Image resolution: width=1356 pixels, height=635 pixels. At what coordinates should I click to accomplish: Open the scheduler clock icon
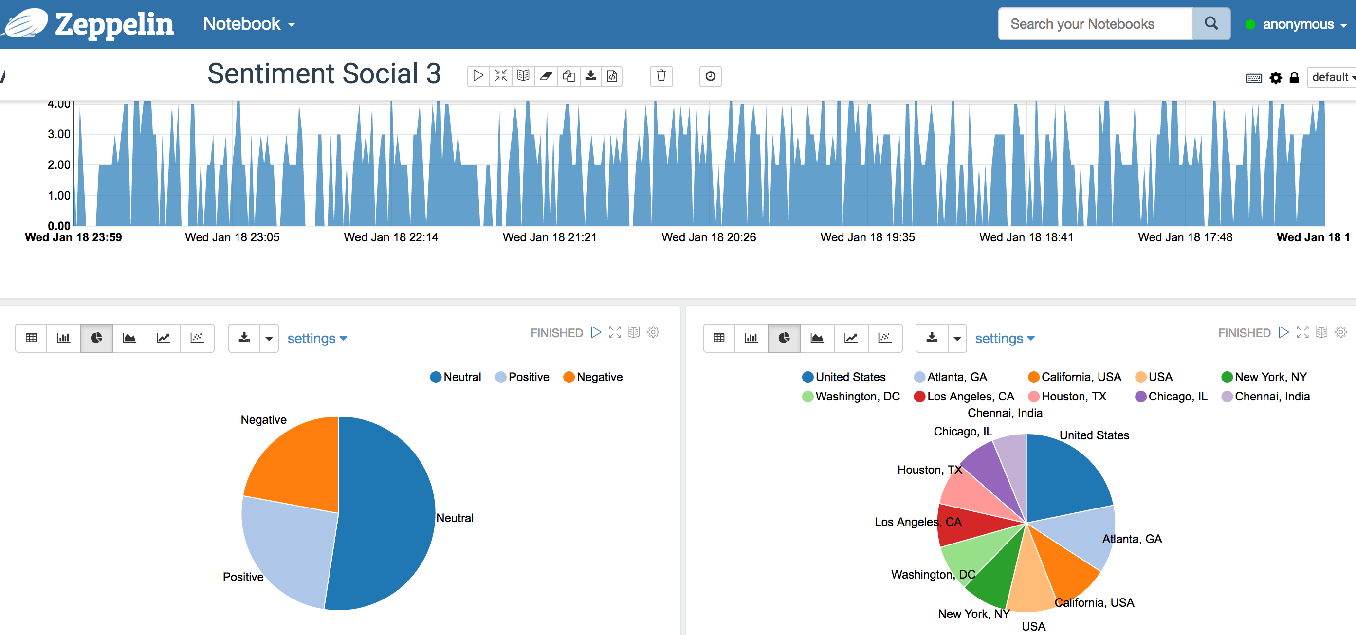710,76
